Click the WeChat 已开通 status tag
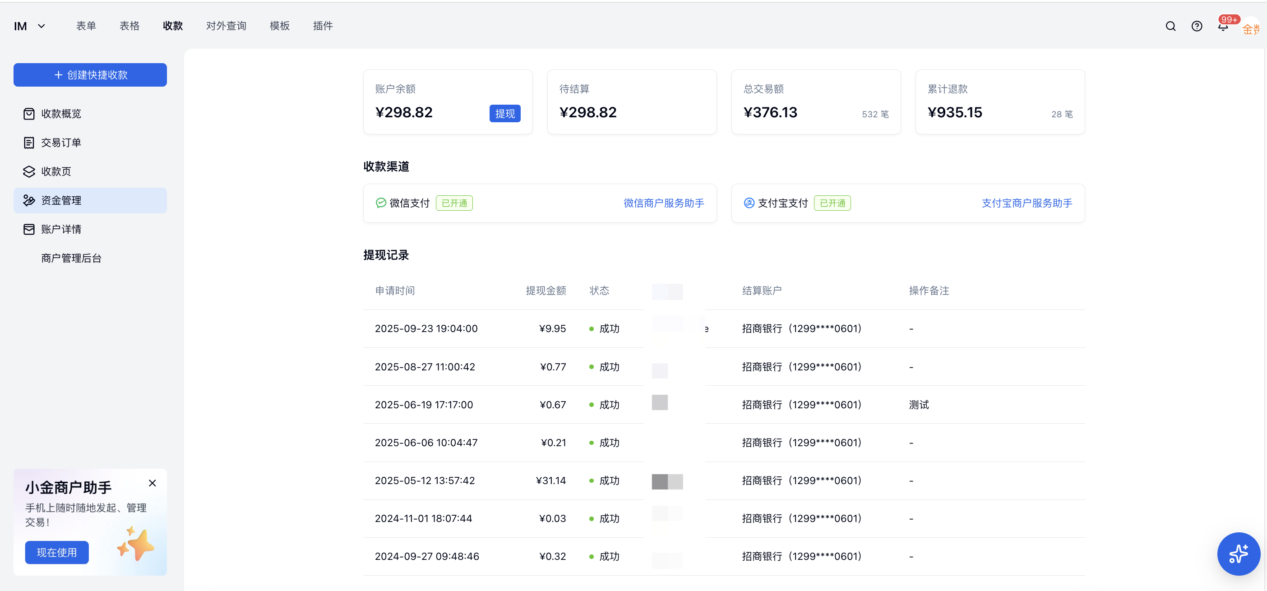 click(x=454, y=203)
